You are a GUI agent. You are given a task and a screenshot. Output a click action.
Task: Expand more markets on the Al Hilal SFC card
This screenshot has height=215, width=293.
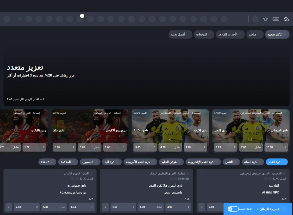pyautogui.click(x=202, y=207)
